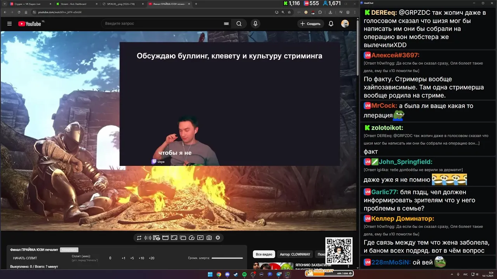The width and height of the screenshot is (497, 279).
Task: Click the broadcast waves icon in player toolbar
Action: (x=148, y=238)
